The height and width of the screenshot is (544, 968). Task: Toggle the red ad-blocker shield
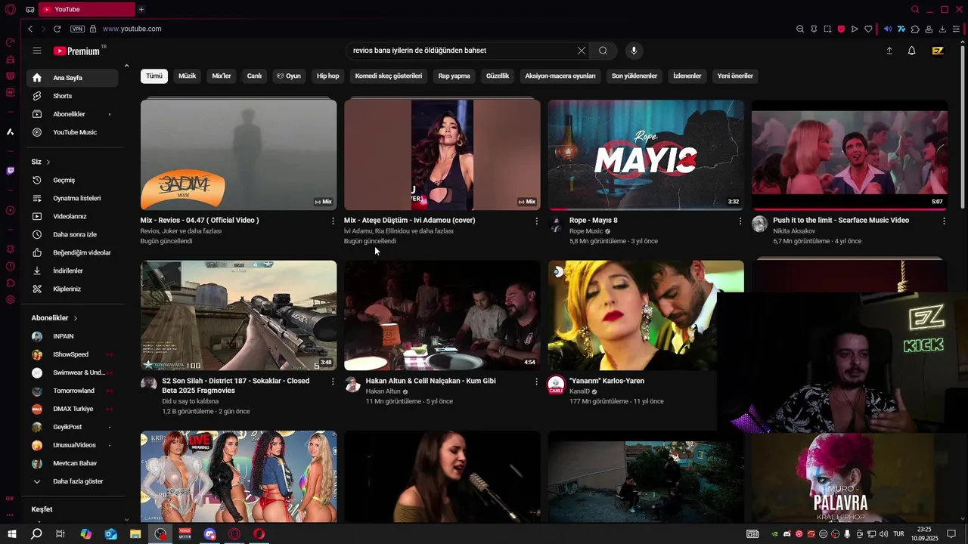tap(841, 29)
